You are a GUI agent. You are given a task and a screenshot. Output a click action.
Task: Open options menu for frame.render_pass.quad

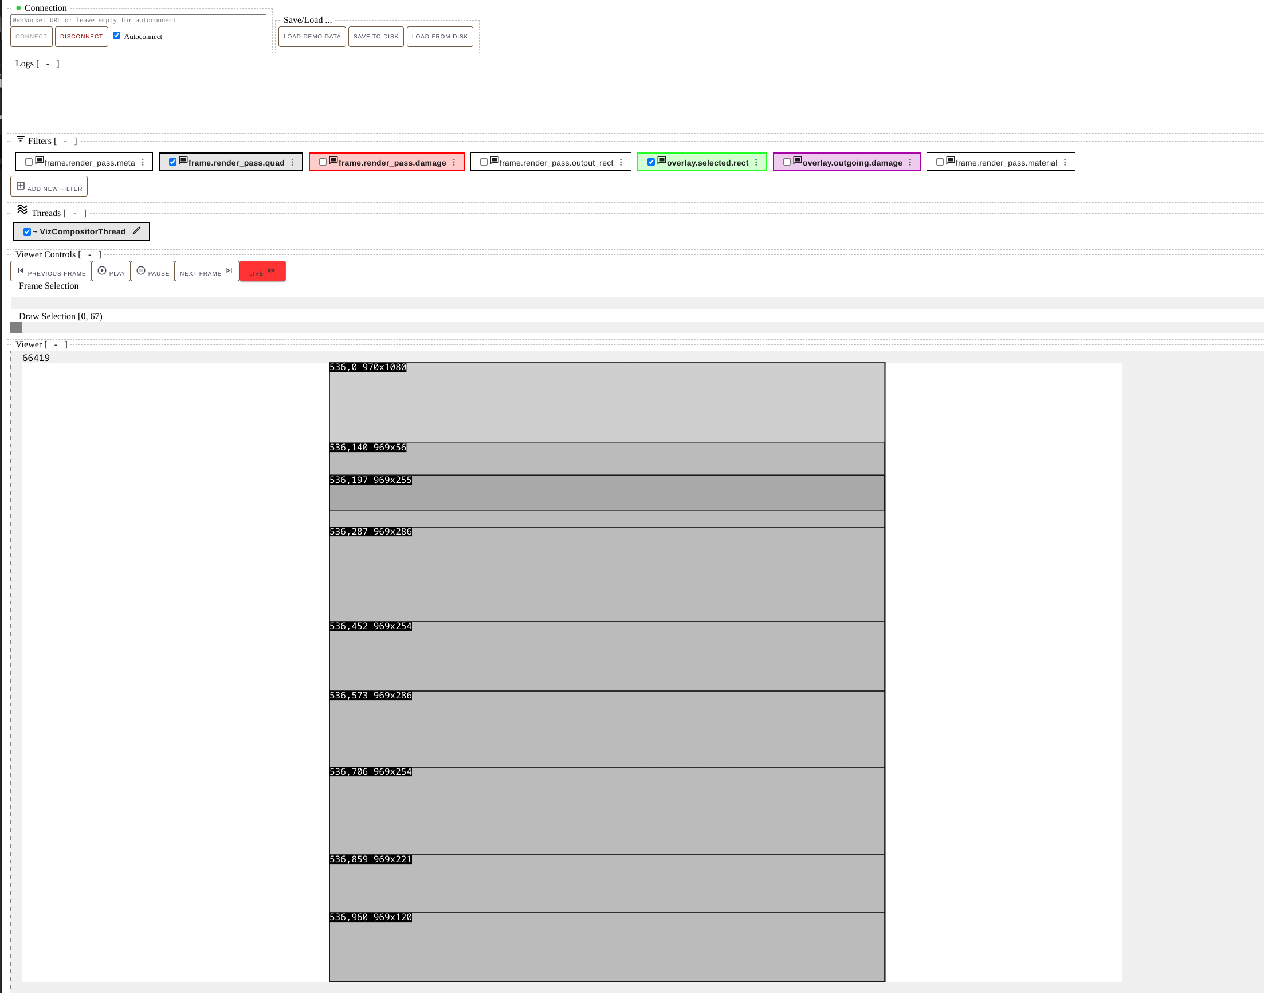292,163
